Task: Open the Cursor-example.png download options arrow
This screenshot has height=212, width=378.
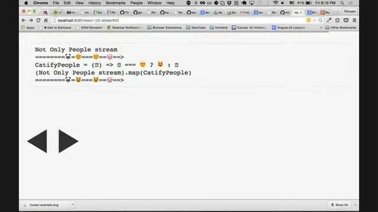Action: [x=73, y=204]
